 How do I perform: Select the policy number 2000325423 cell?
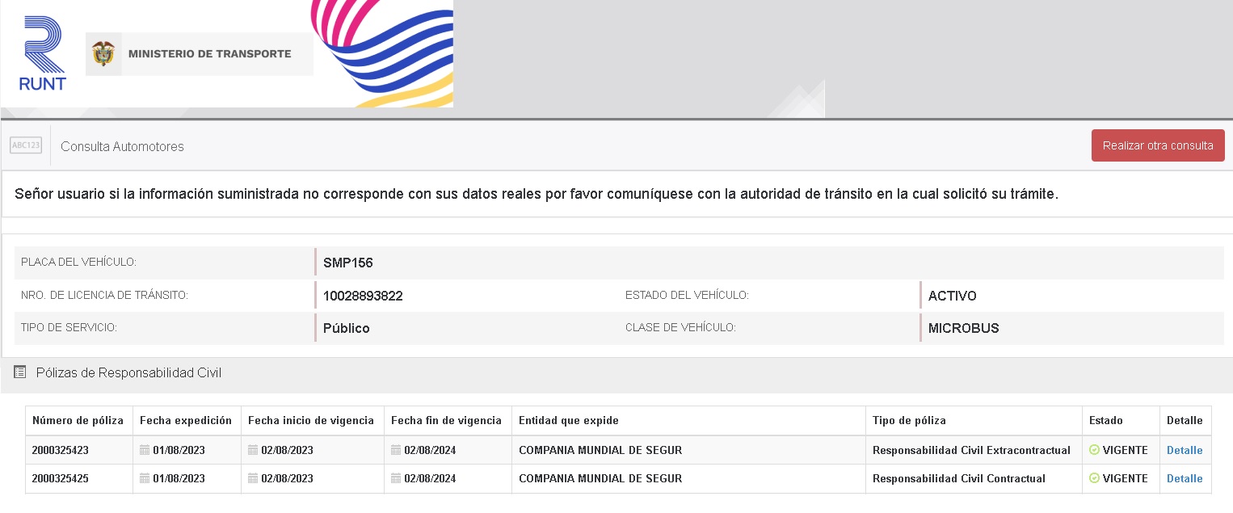tap(61, 450)
